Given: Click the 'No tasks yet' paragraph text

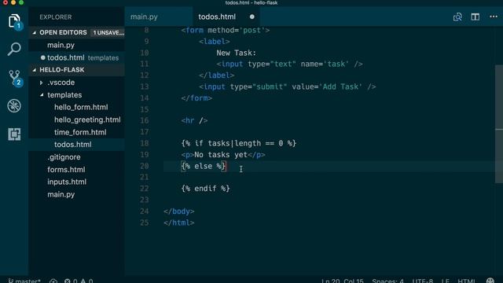Looking at the screenshot, I should coord(221,155).
